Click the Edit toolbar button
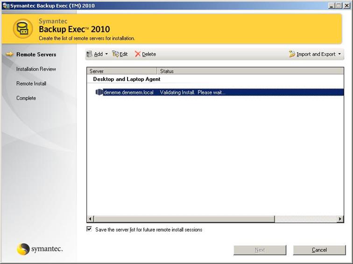This screenshot has width=353, height=264. pyautogui.click(x=120, y=54)
